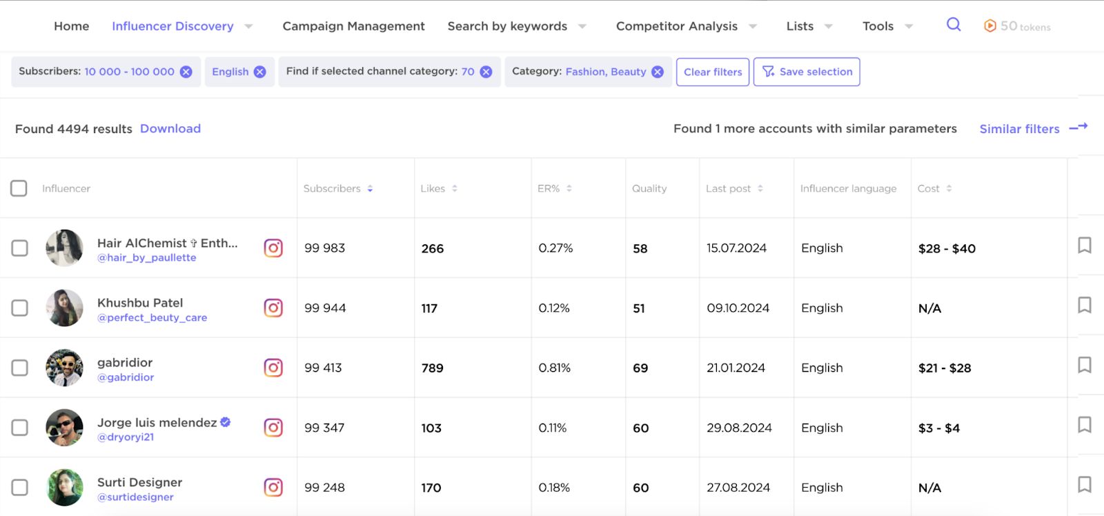Open Instagram icon for dryoryi21
This screenshot has height=516, width=1104.
(273, 428)
